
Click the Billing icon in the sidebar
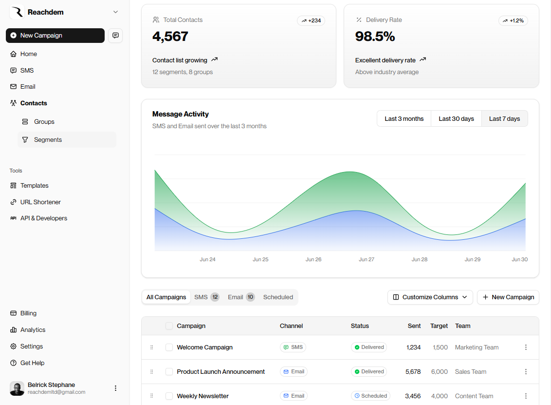click(13, 313)
